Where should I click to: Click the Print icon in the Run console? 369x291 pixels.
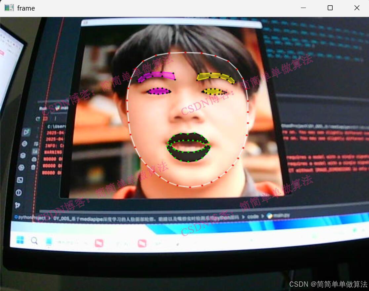(x=34, y=159)
